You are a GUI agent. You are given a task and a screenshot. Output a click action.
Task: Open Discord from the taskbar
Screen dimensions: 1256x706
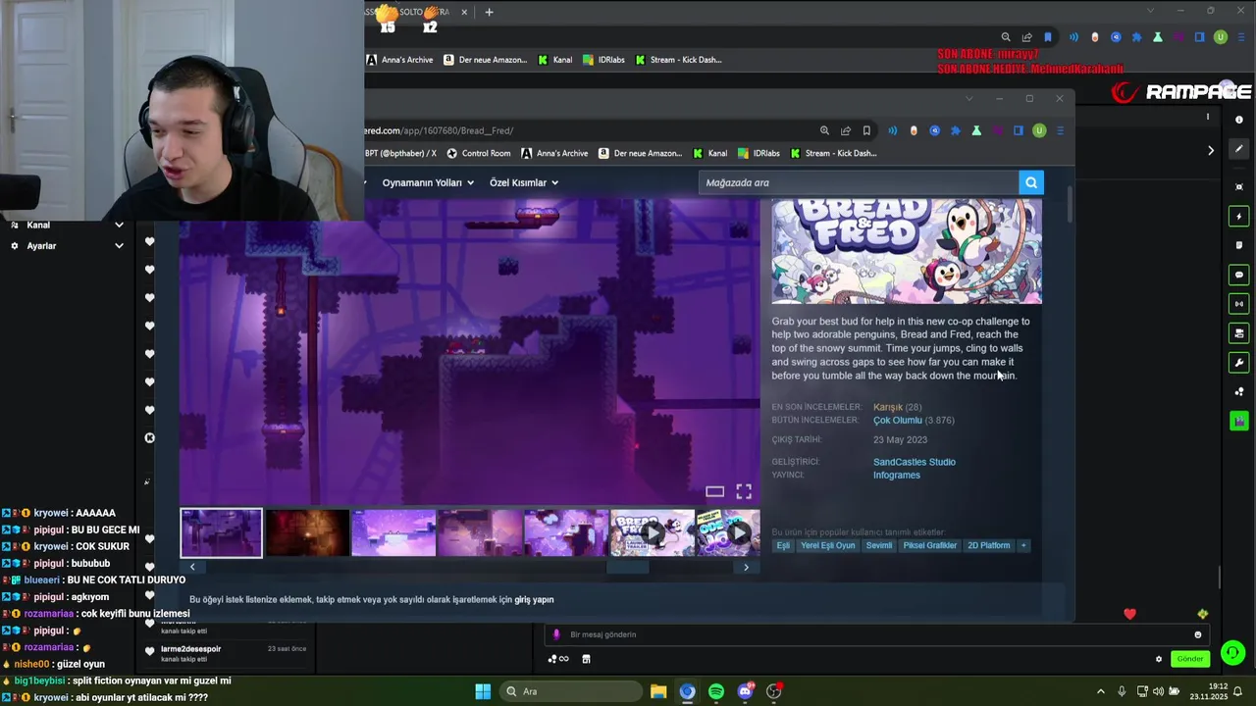tap(745, 691)
